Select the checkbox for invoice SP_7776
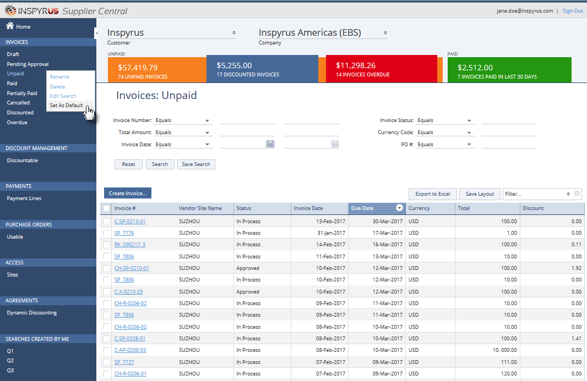The image size is (587, 381). tap(106, 233)
